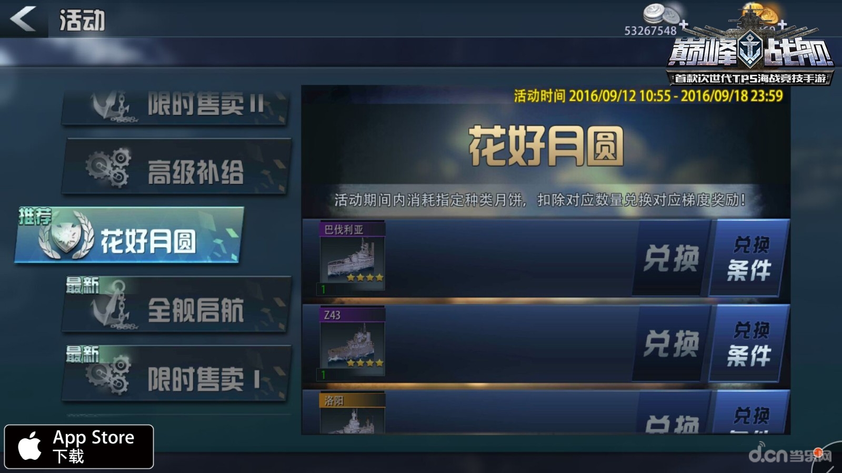This screenshot has height=473, width=842.
Task: Click 兑换 button for 巴伐利亚 ship
Action: (x=670, y=258)
